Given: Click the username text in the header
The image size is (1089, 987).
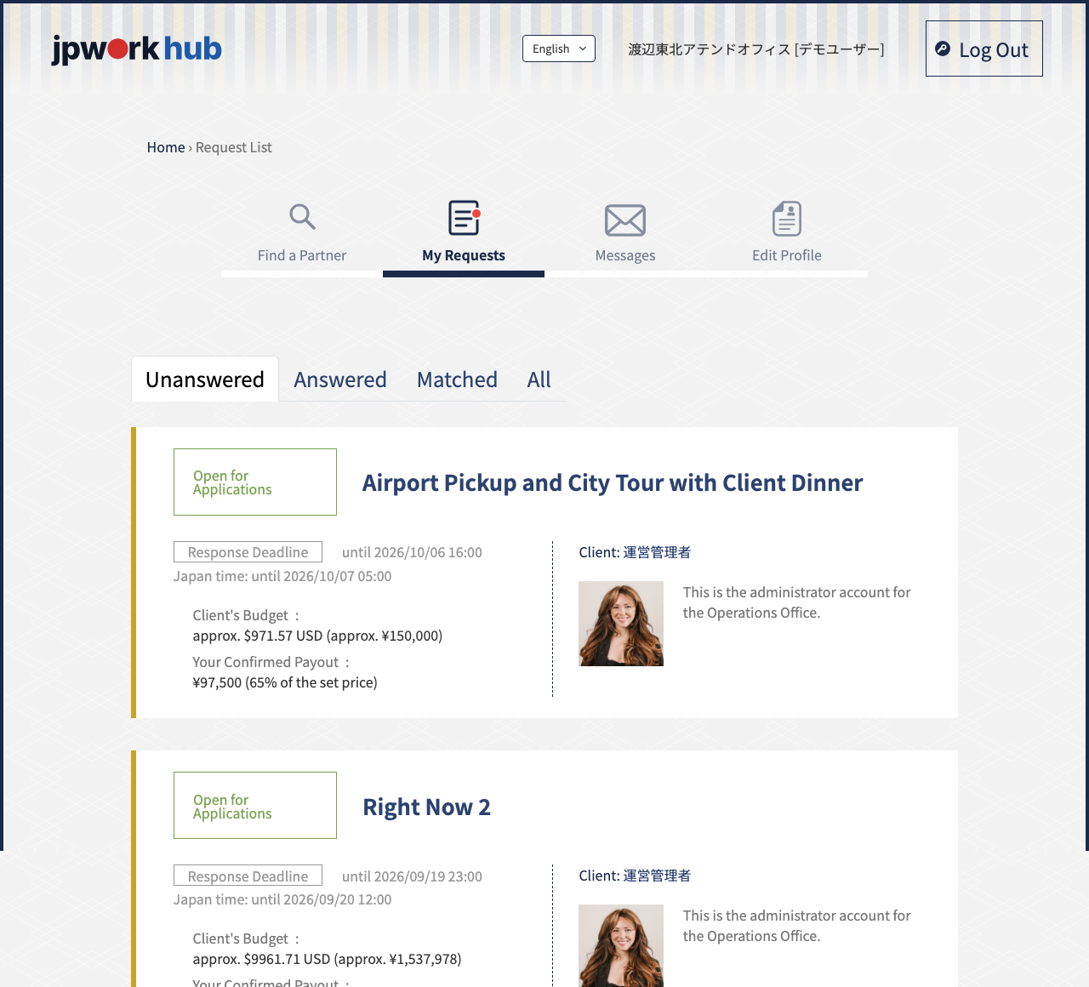Looking at the screenshot, I should click(756, 49).
